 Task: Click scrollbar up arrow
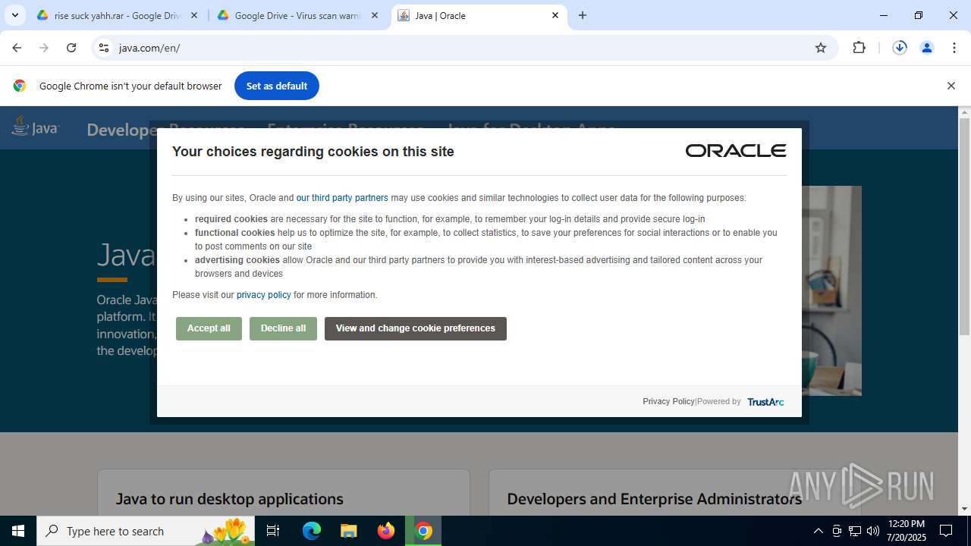click(965, 112)
